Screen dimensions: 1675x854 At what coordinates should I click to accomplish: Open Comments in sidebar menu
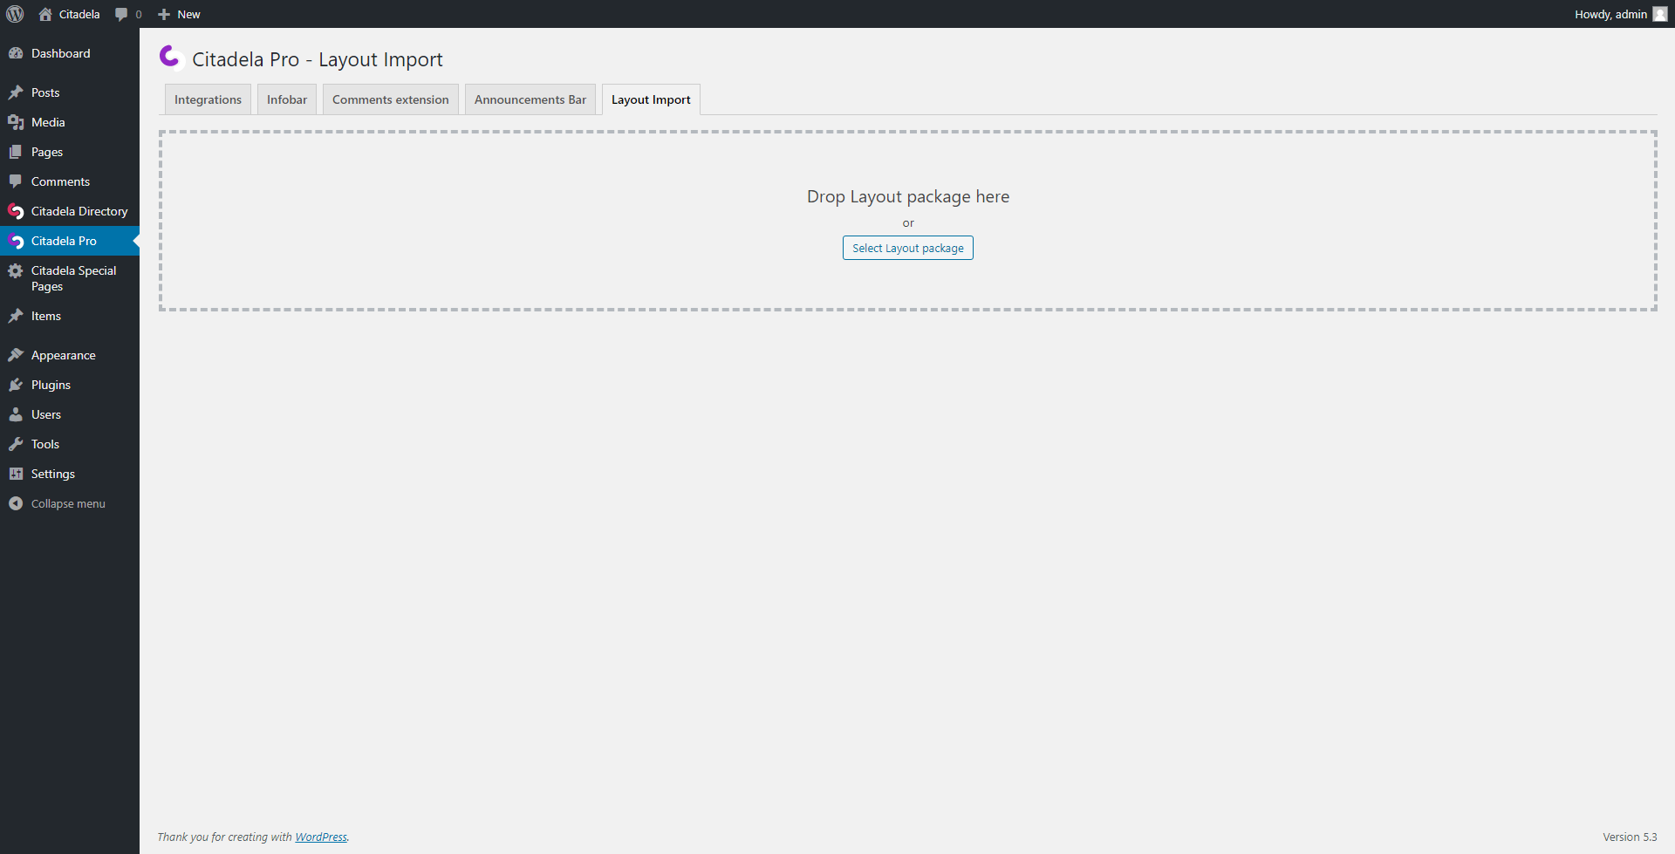pos(70,181)
